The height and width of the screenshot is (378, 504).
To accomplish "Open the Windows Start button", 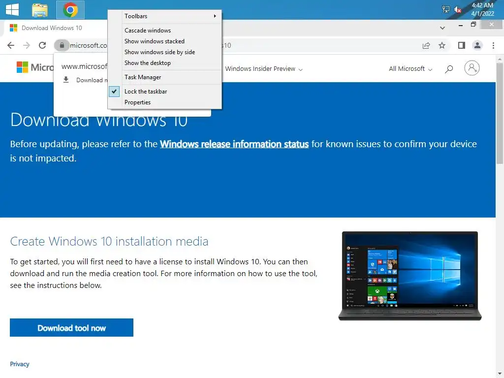I will (x=12, y=9).
